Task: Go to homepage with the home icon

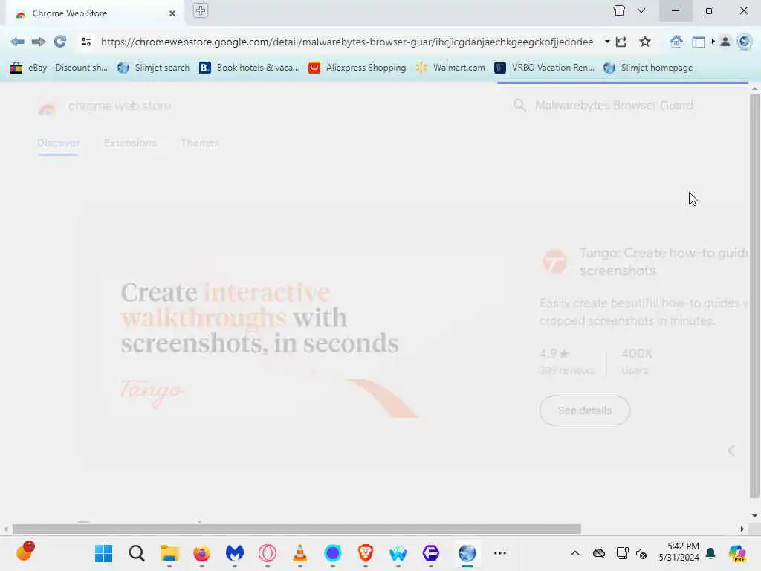Action: tap(676, 42)
